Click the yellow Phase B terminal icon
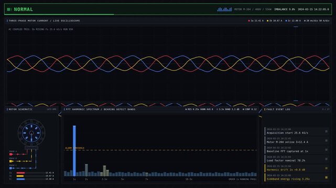This screenshot has height=188, width=336. pos(10,161)
